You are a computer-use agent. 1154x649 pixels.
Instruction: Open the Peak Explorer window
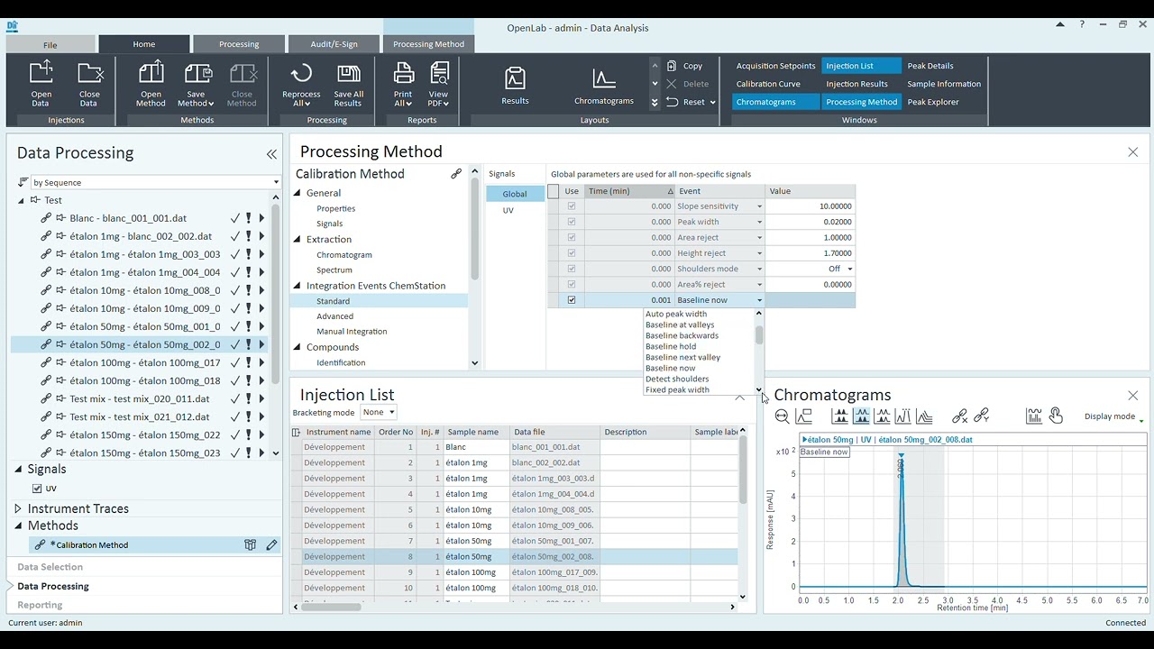click(933, 102)
